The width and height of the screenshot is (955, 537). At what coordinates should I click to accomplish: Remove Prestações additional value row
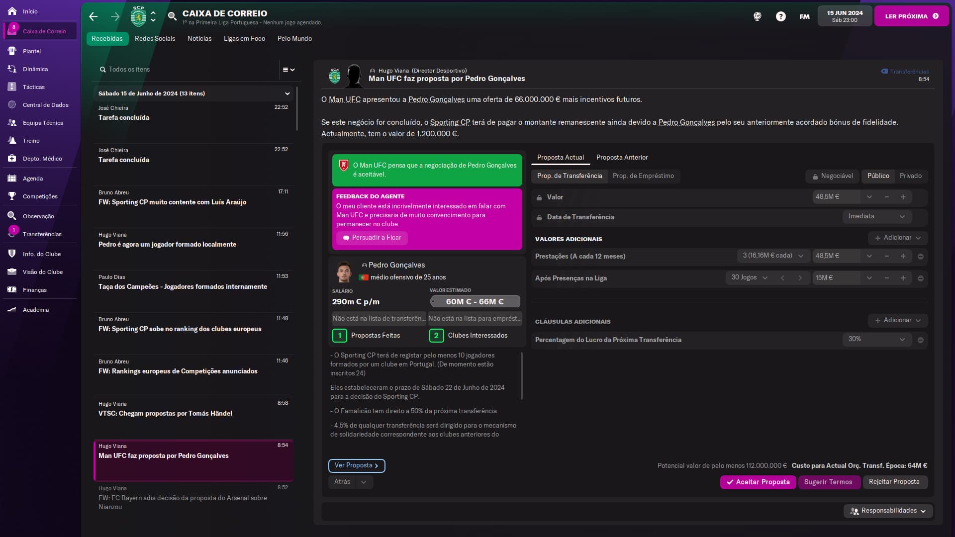[921, 256]
